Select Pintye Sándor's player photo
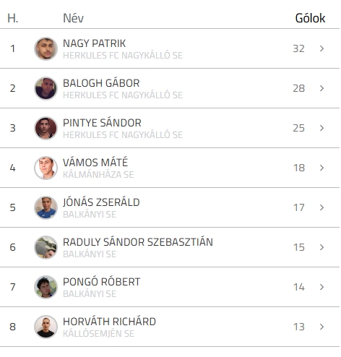Viewport: 341px width, 357px height. point(46,128)
